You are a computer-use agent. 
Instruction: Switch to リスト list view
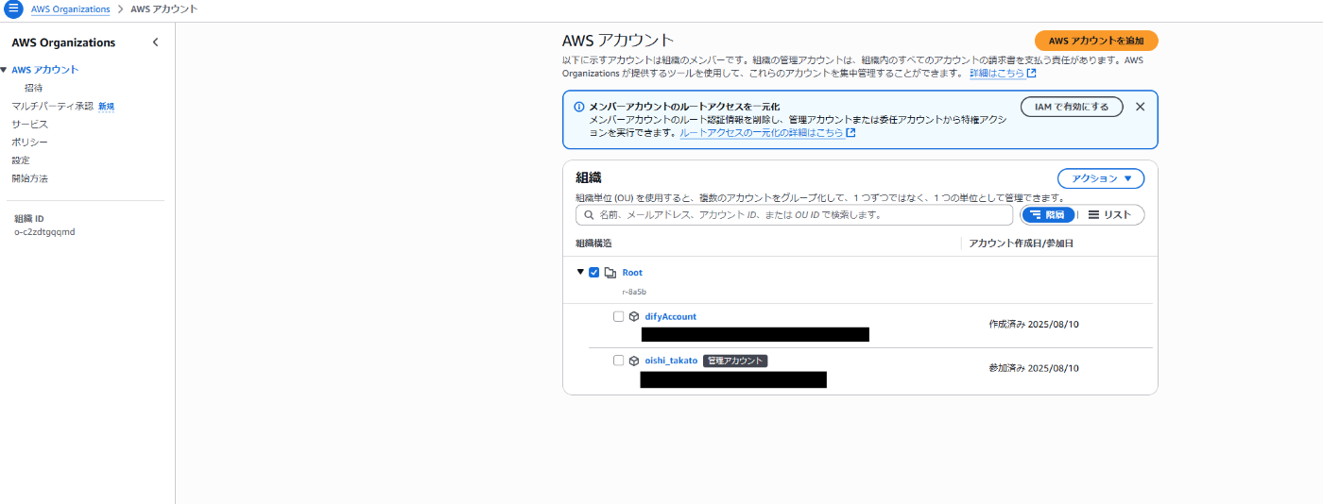[x=1109, y=215]
